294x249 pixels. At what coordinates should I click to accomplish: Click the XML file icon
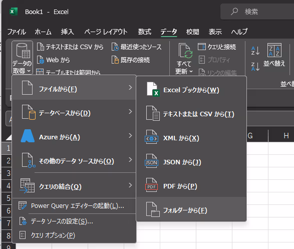coord(151,137)
